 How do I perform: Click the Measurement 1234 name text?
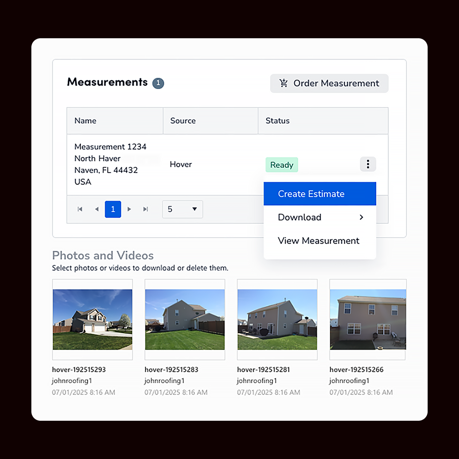[110, 147]
